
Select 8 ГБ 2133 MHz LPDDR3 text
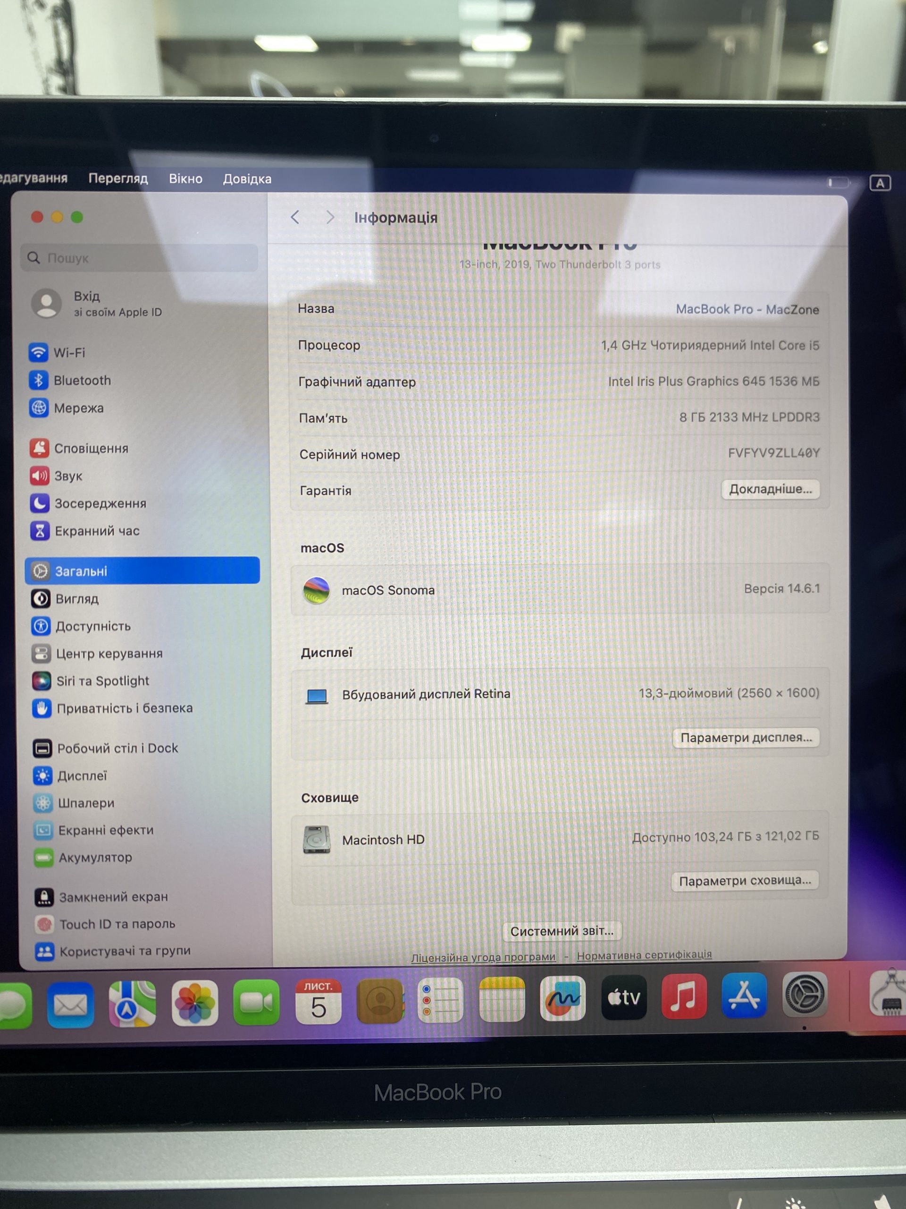(x=749, y=417)
